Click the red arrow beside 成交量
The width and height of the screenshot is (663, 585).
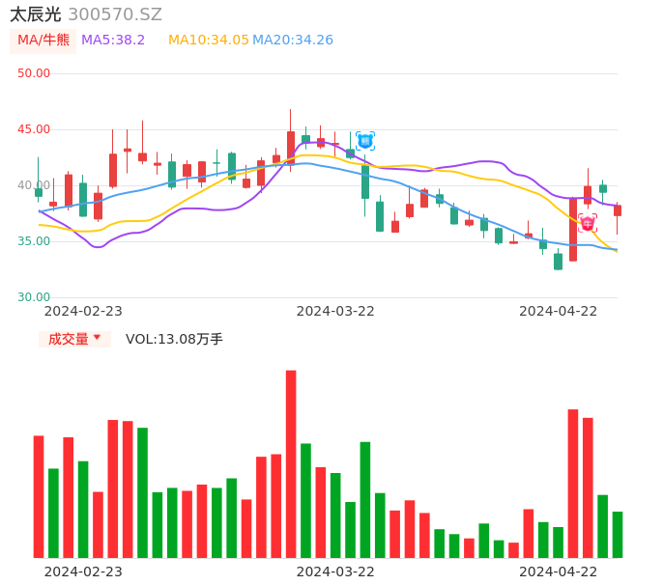pyautogui.click(x=97, y=338)
